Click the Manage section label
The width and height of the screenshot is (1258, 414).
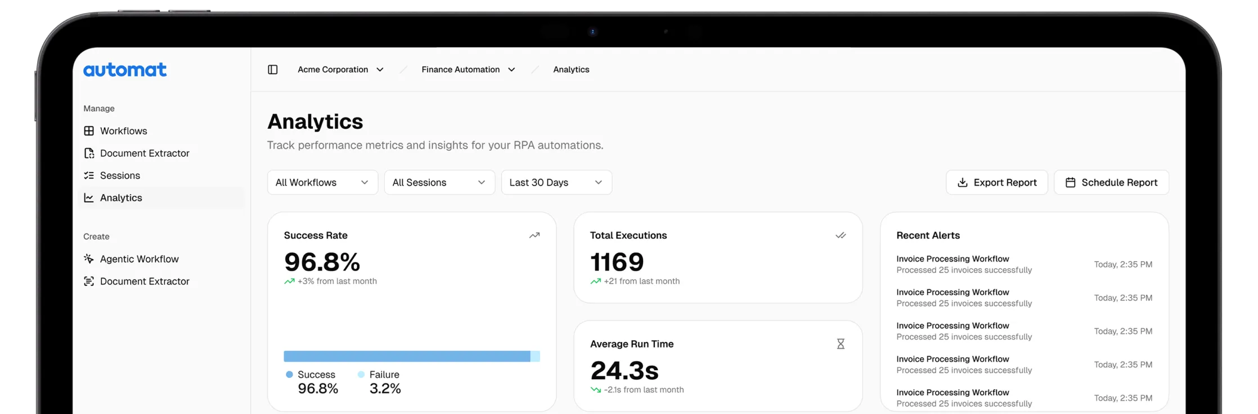pyautogui.click(x=99, y=108)
